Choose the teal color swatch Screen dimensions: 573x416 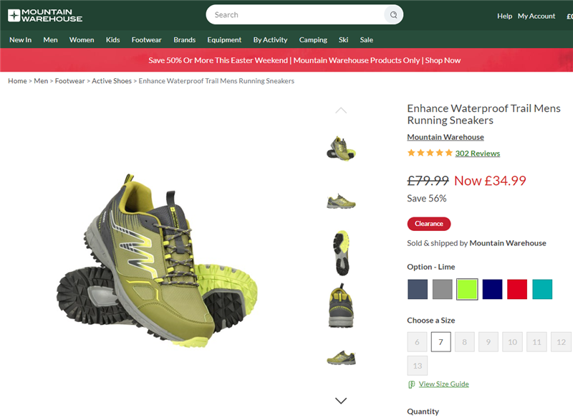click(542, 289)
